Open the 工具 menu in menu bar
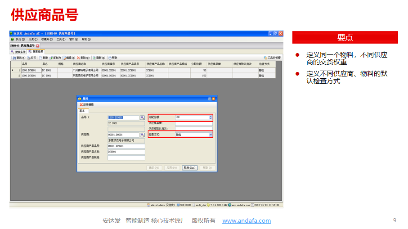 pyautogui.click(x=61, y=40)
